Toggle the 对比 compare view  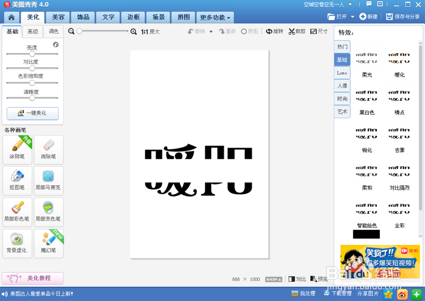(x=297, y=279)
